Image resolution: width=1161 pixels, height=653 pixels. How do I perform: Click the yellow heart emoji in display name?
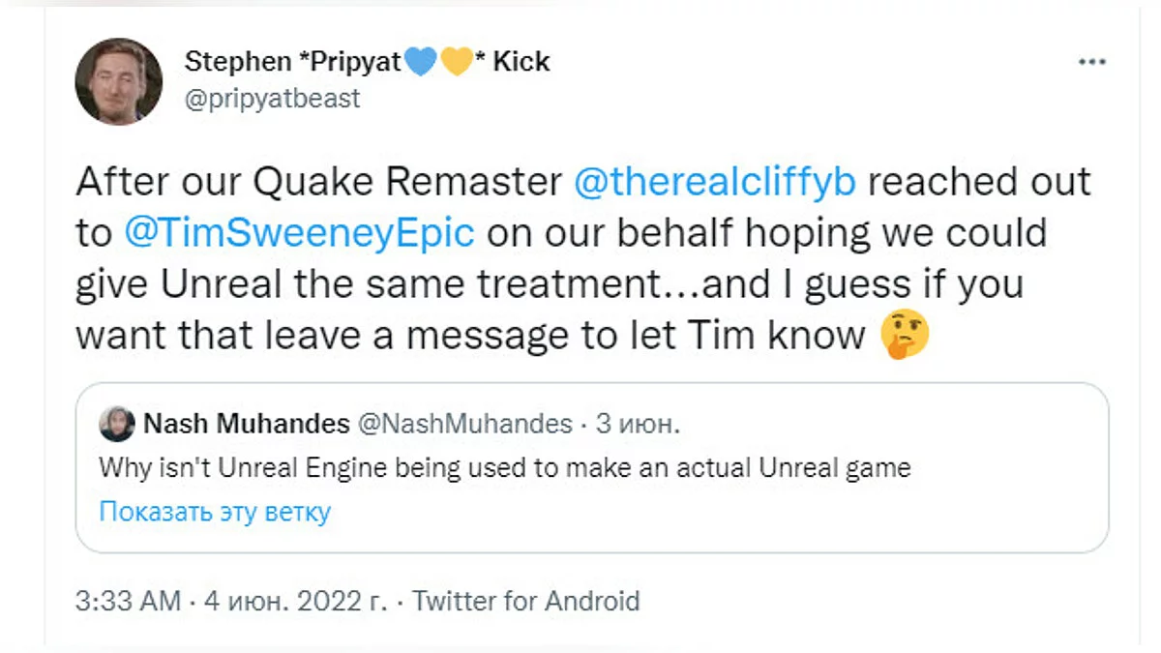coord(455,62)
